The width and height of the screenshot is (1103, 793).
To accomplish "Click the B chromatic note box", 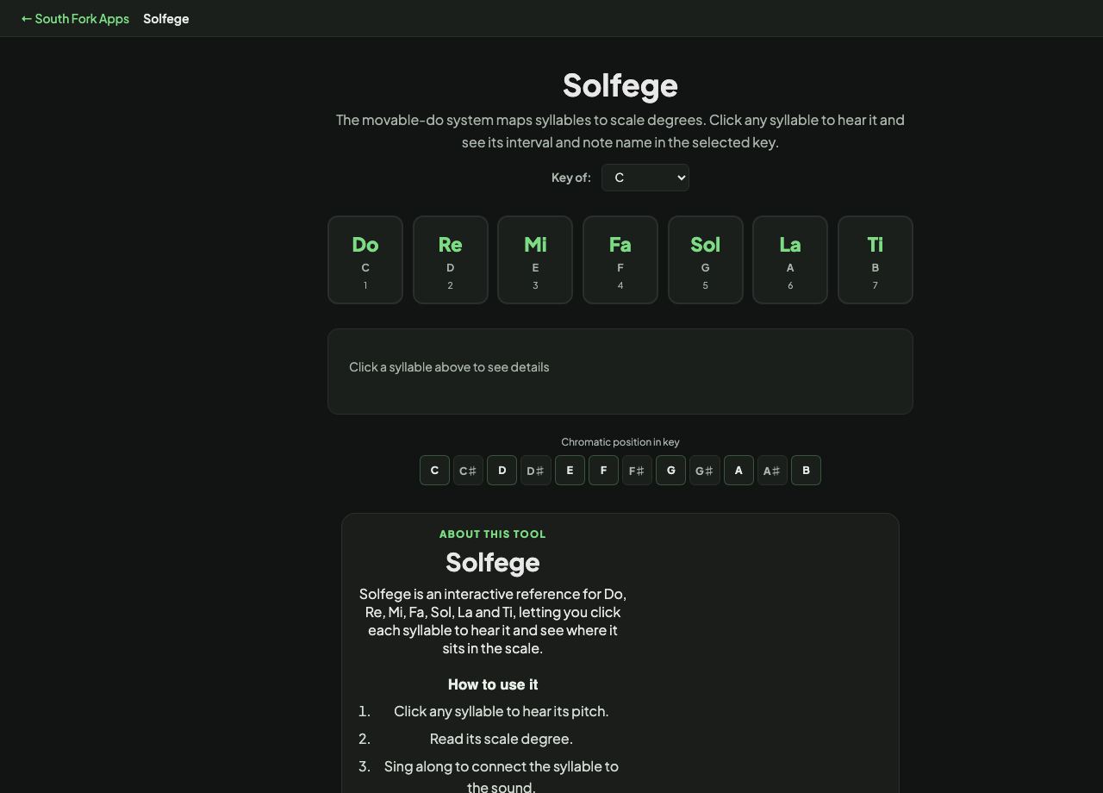I will click(x=806, y=471).
